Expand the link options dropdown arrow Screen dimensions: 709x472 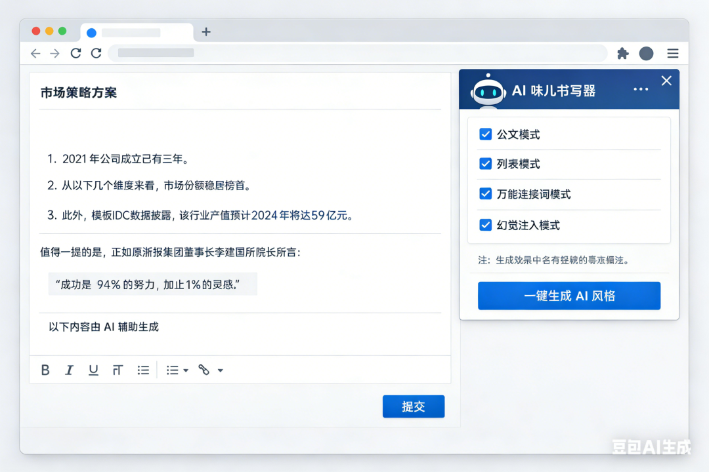pos(220,370)
